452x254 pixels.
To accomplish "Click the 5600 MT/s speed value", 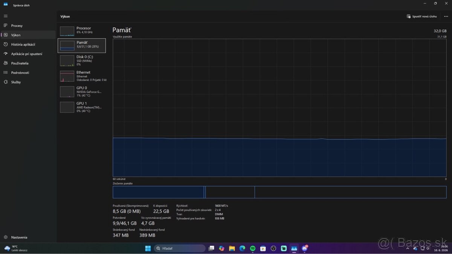I will click(221, 206).
